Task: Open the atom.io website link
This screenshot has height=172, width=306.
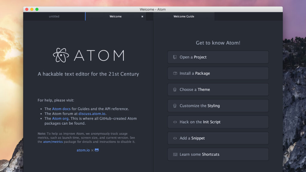Action: click(x=83, y=150)
